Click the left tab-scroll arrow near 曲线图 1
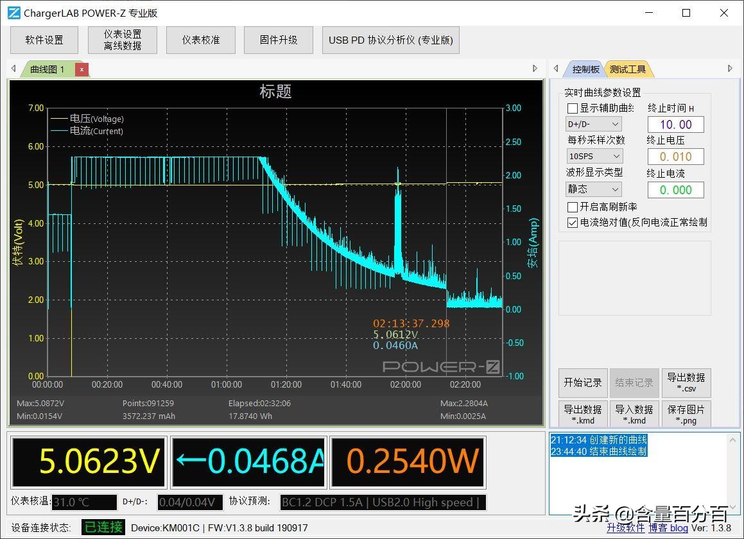744x539 pixels. pyautogui.click(x=13, y=69)
